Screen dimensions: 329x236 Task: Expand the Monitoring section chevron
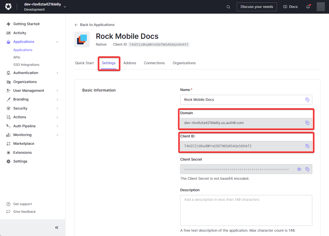(x=57, y=135)
